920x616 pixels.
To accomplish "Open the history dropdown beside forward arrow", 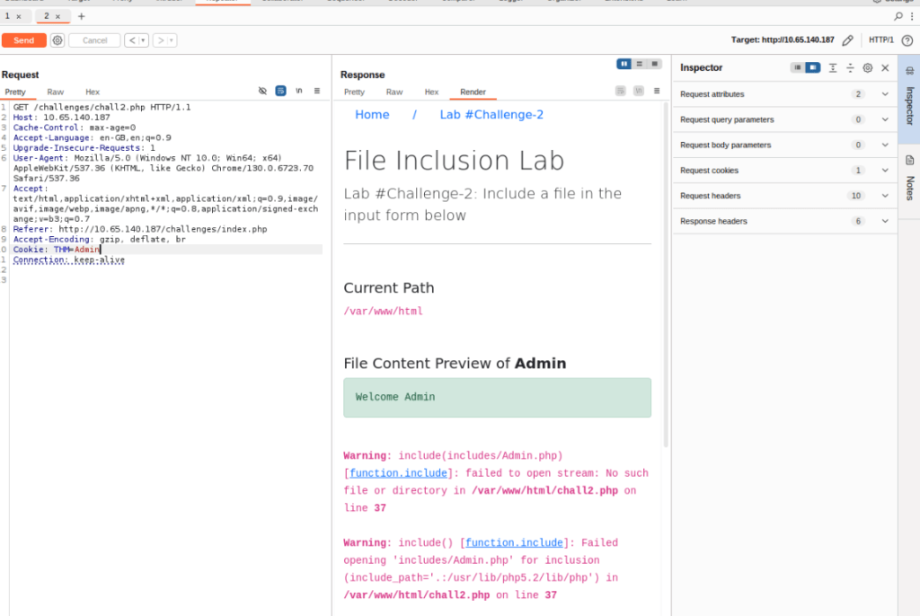I will 172,40.
